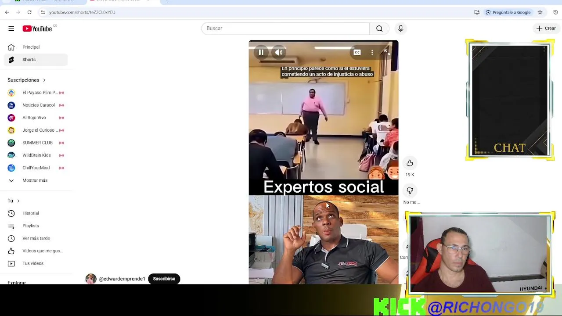Image resolution: width=562 pixels, height=316 pixels.
Task: Open the Short's three-dot more options
Action: pos(372,52)
